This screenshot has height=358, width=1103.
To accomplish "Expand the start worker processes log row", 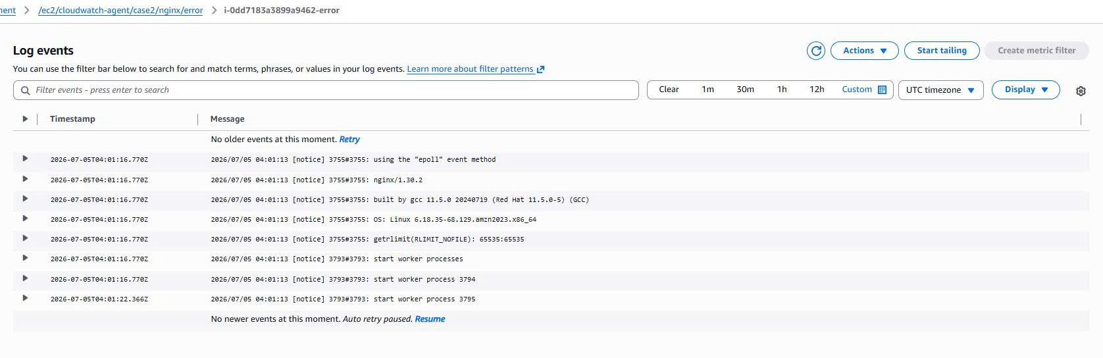I will tap(25, 258).
